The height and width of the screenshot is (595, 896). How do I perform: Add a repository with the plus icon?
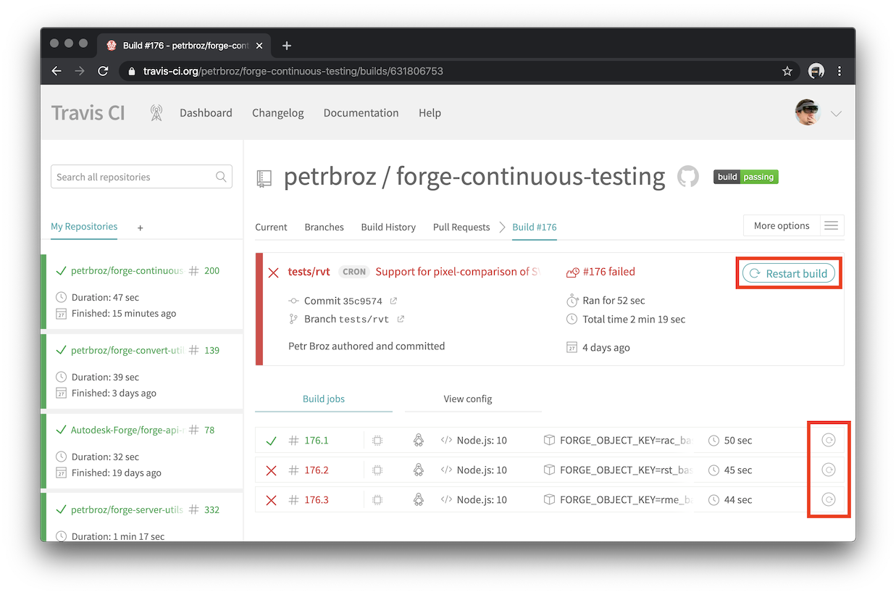click(141, 228)
